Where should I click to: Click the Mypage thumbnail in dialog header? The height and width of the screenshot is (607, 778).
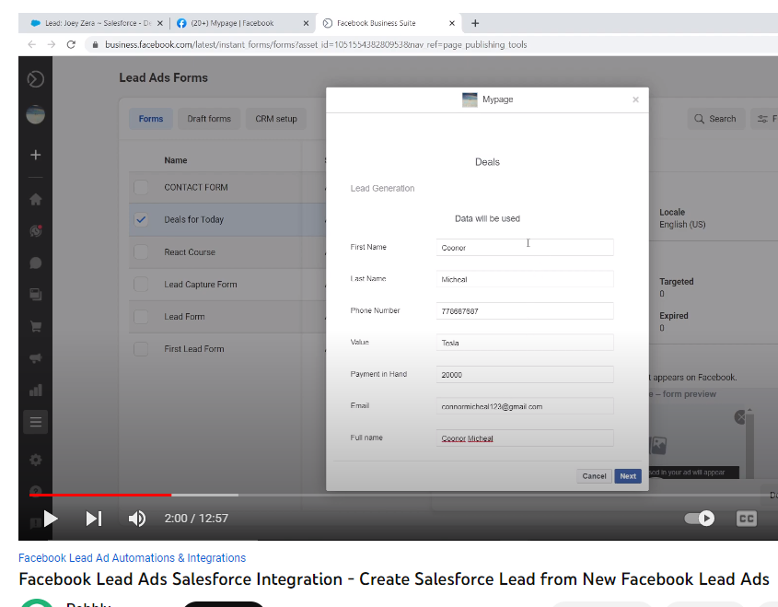pos(470,99)
